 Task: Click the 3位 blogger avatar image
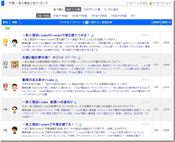click(15, 87)
